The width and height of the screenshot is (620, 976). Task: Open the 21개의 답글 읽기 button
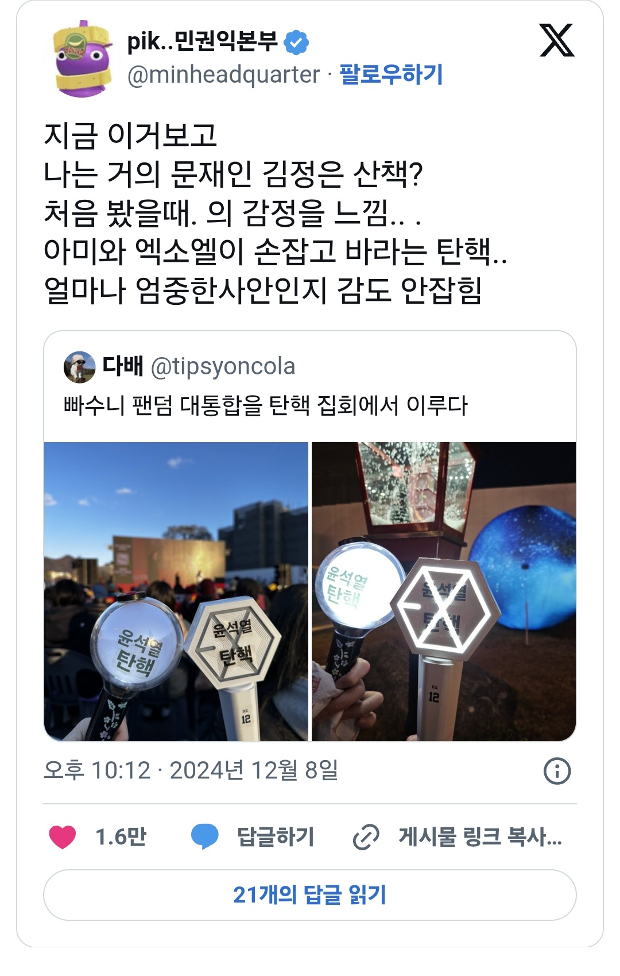[x=310, y=895]
